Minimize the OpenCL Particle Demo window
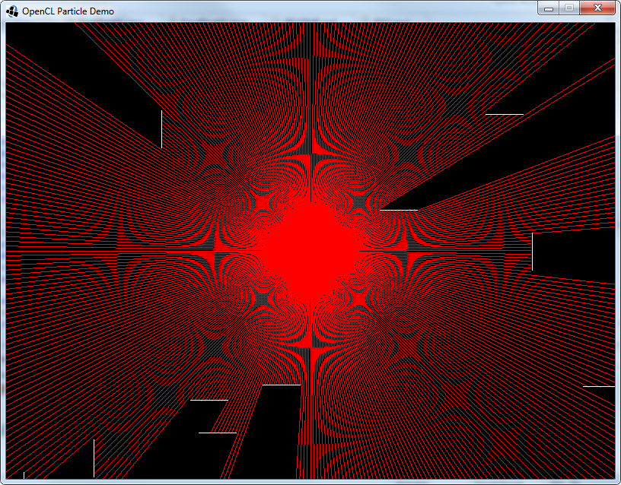621x485 pixels. coord(549,8)
